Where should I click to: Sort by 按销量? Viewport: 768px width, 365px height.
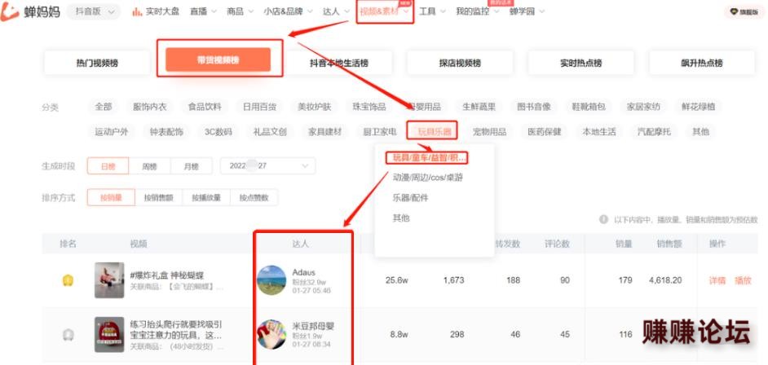coord(111,198)
